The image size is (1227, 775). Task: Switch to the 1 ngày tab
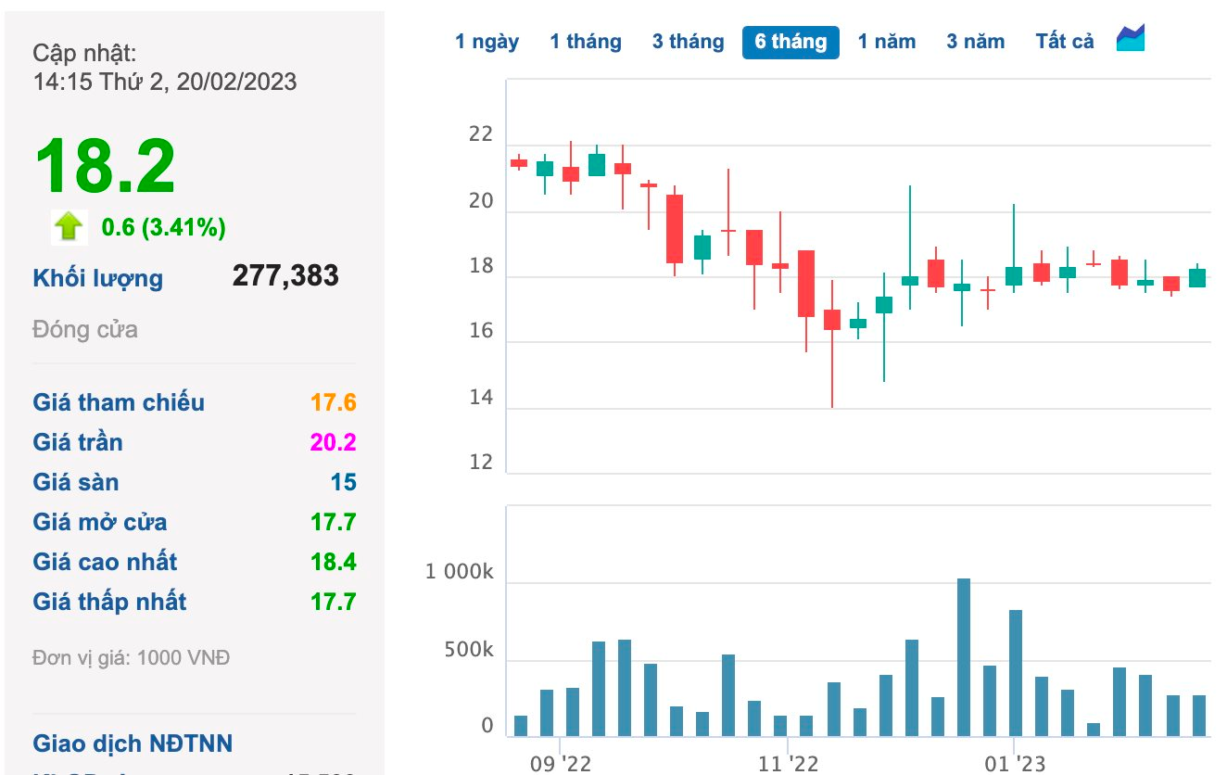click(x=487, y=42)
